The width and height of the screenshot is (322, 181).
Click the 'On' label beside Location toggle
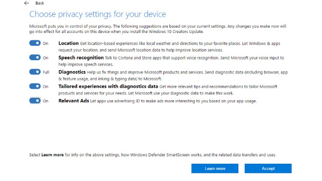pyautogui.click(x=45, y=43)
